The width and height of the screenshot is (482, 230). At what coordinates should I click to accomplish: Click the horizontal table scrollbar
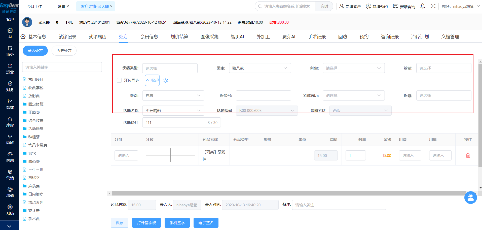(x=289, y=193)
